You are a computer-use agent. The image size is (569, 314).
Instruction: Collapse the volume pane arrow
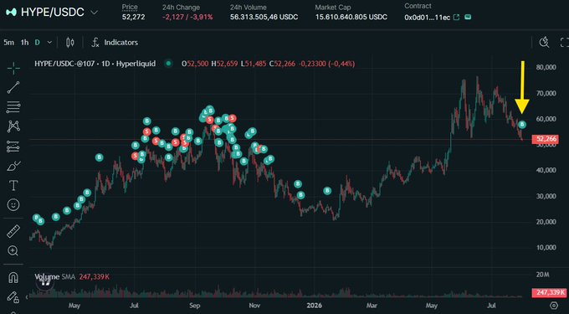[x=28, y=297]
